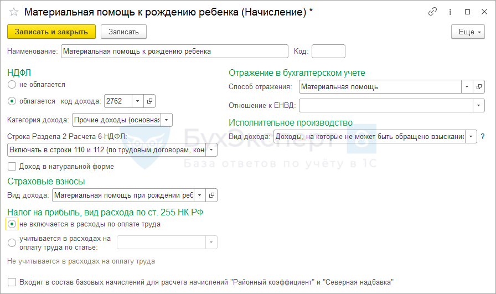
Task: Click field 'Доходы, на которые не может быть обращено'
Action: tap(369, 136)
